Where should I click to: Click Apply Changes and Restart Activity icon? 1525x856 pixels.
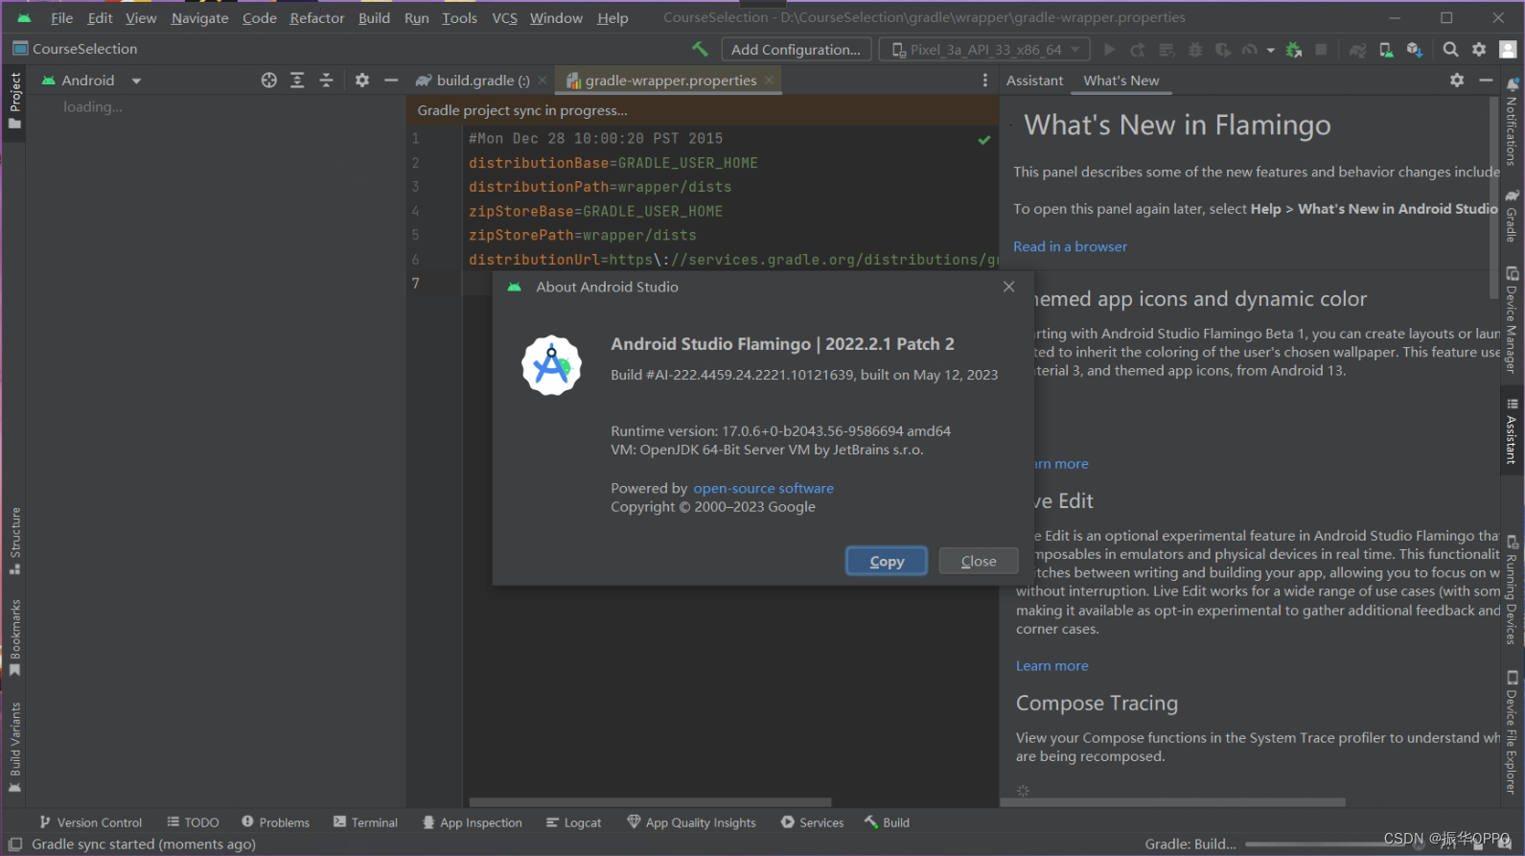(1138, 50)
